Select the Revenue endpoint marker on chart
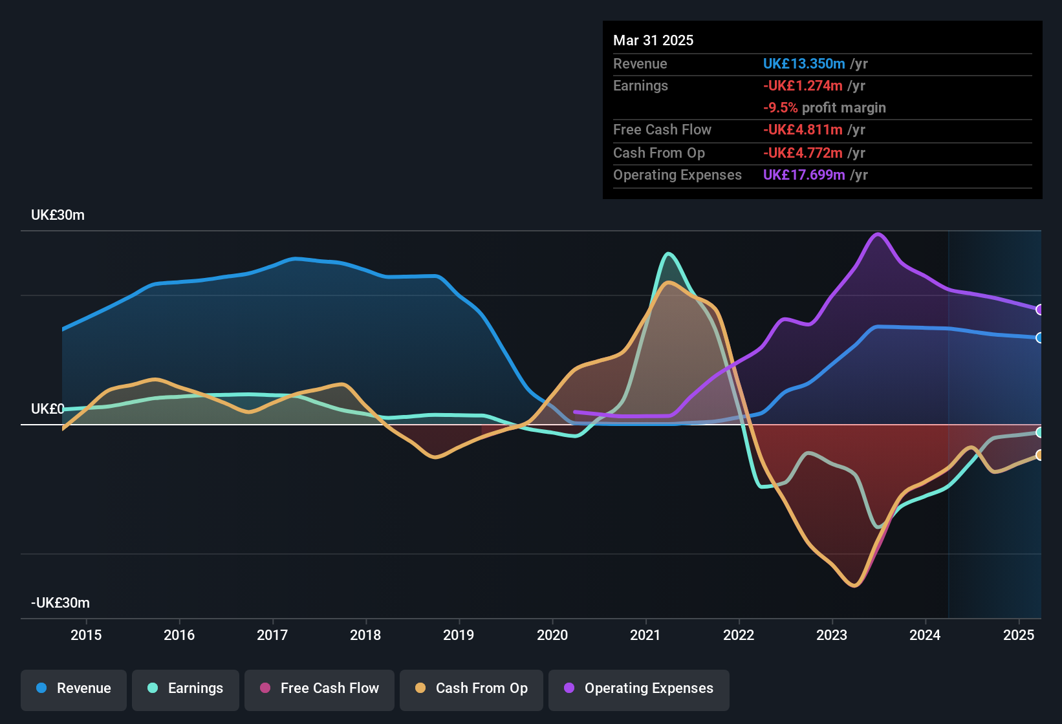1062x724 pixels. tap(1039, 338)
